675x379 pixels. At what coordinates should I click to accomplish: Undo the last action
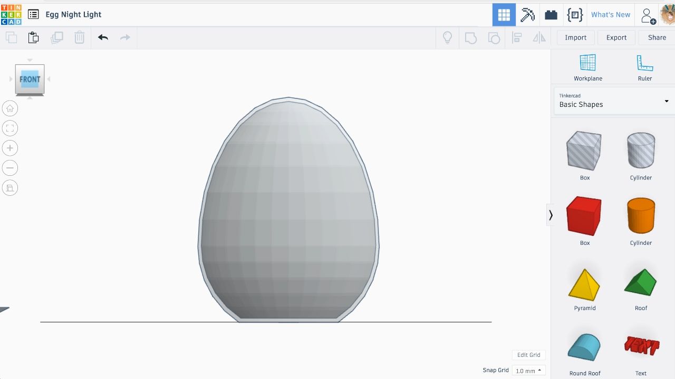103,37
